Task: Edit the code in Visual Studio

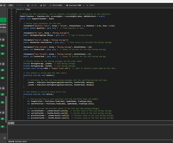Action: pyautogui.click(x=73, y=5)
